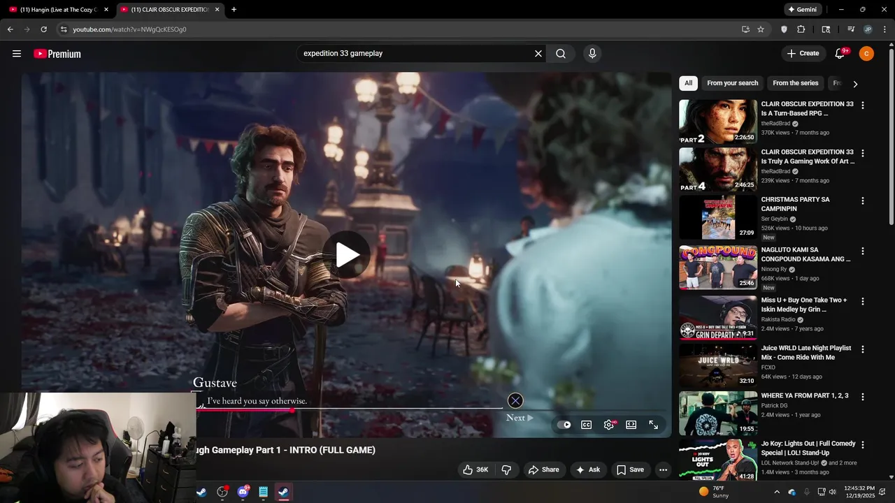
Task: Click the video progress bar scrubber
Action: [292, 410]
